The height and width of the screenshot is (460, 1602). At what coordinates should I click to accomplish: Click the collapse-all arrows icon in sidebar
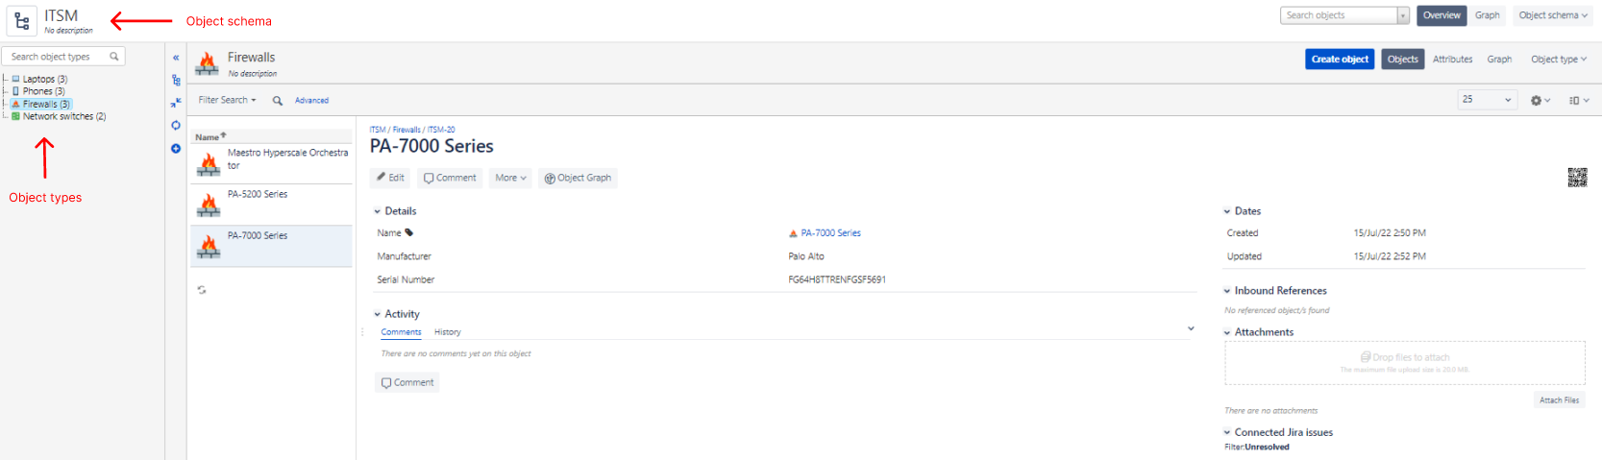coord(176,103)
